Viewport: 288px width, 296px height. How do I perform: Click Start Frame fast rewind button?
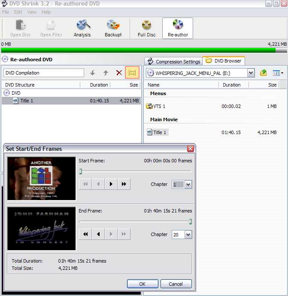coord(85,184)
